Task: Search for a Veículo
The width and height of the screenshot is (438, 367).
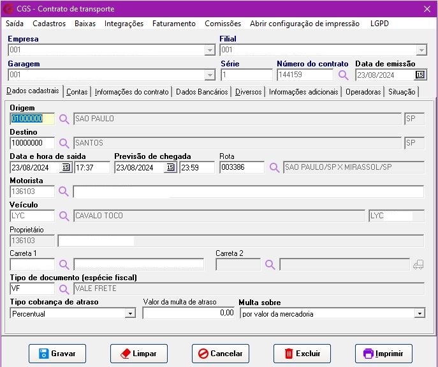Action: (x=64, y=216)
